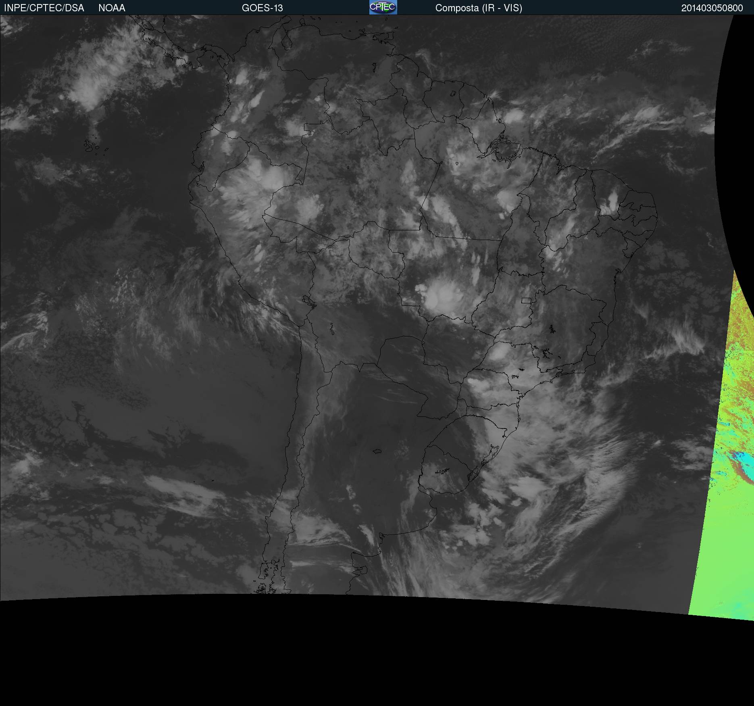
Task: Select the INPE/CPTEC/DSA header text
Action: point(44,8)
